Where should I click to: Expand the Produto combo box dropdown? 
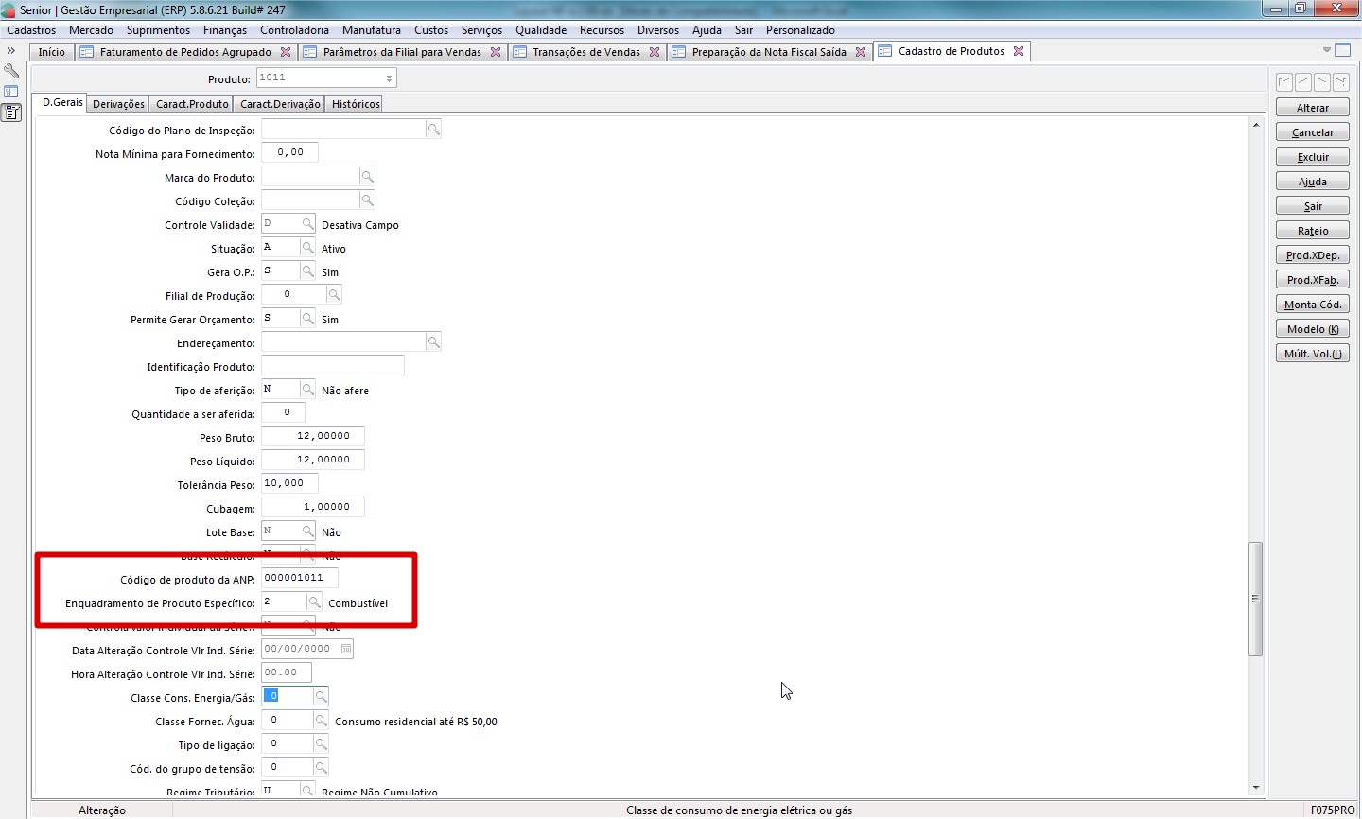pos(389,78)
